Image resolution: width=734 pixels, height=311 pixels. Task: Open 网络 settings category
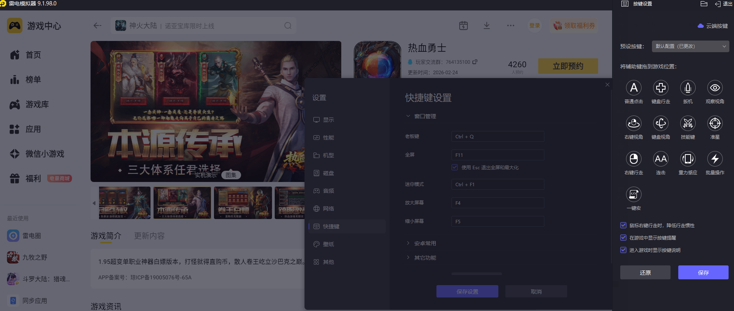pos(347,209)
